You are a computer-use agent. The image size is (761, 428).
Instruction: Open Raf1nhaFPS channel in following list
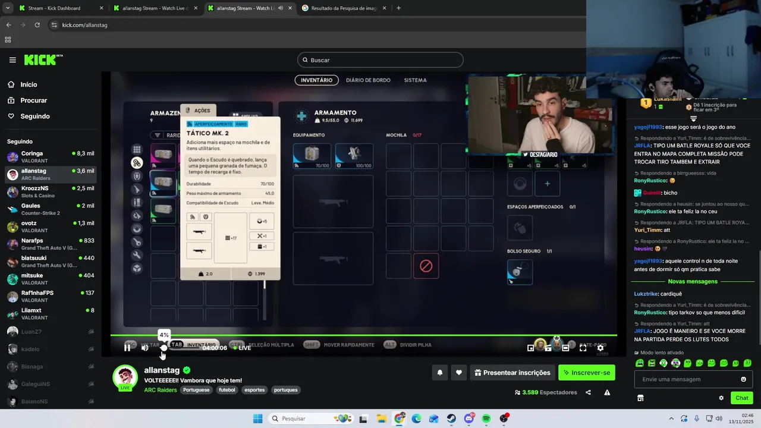[x=51, y=297]
